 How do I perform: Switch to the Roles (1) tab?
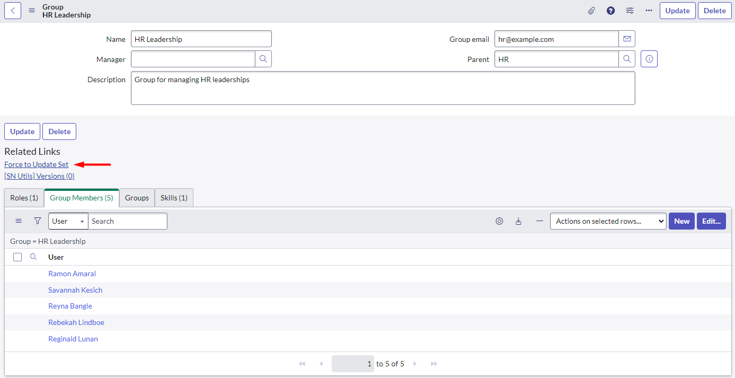click(x=24, y=198)
